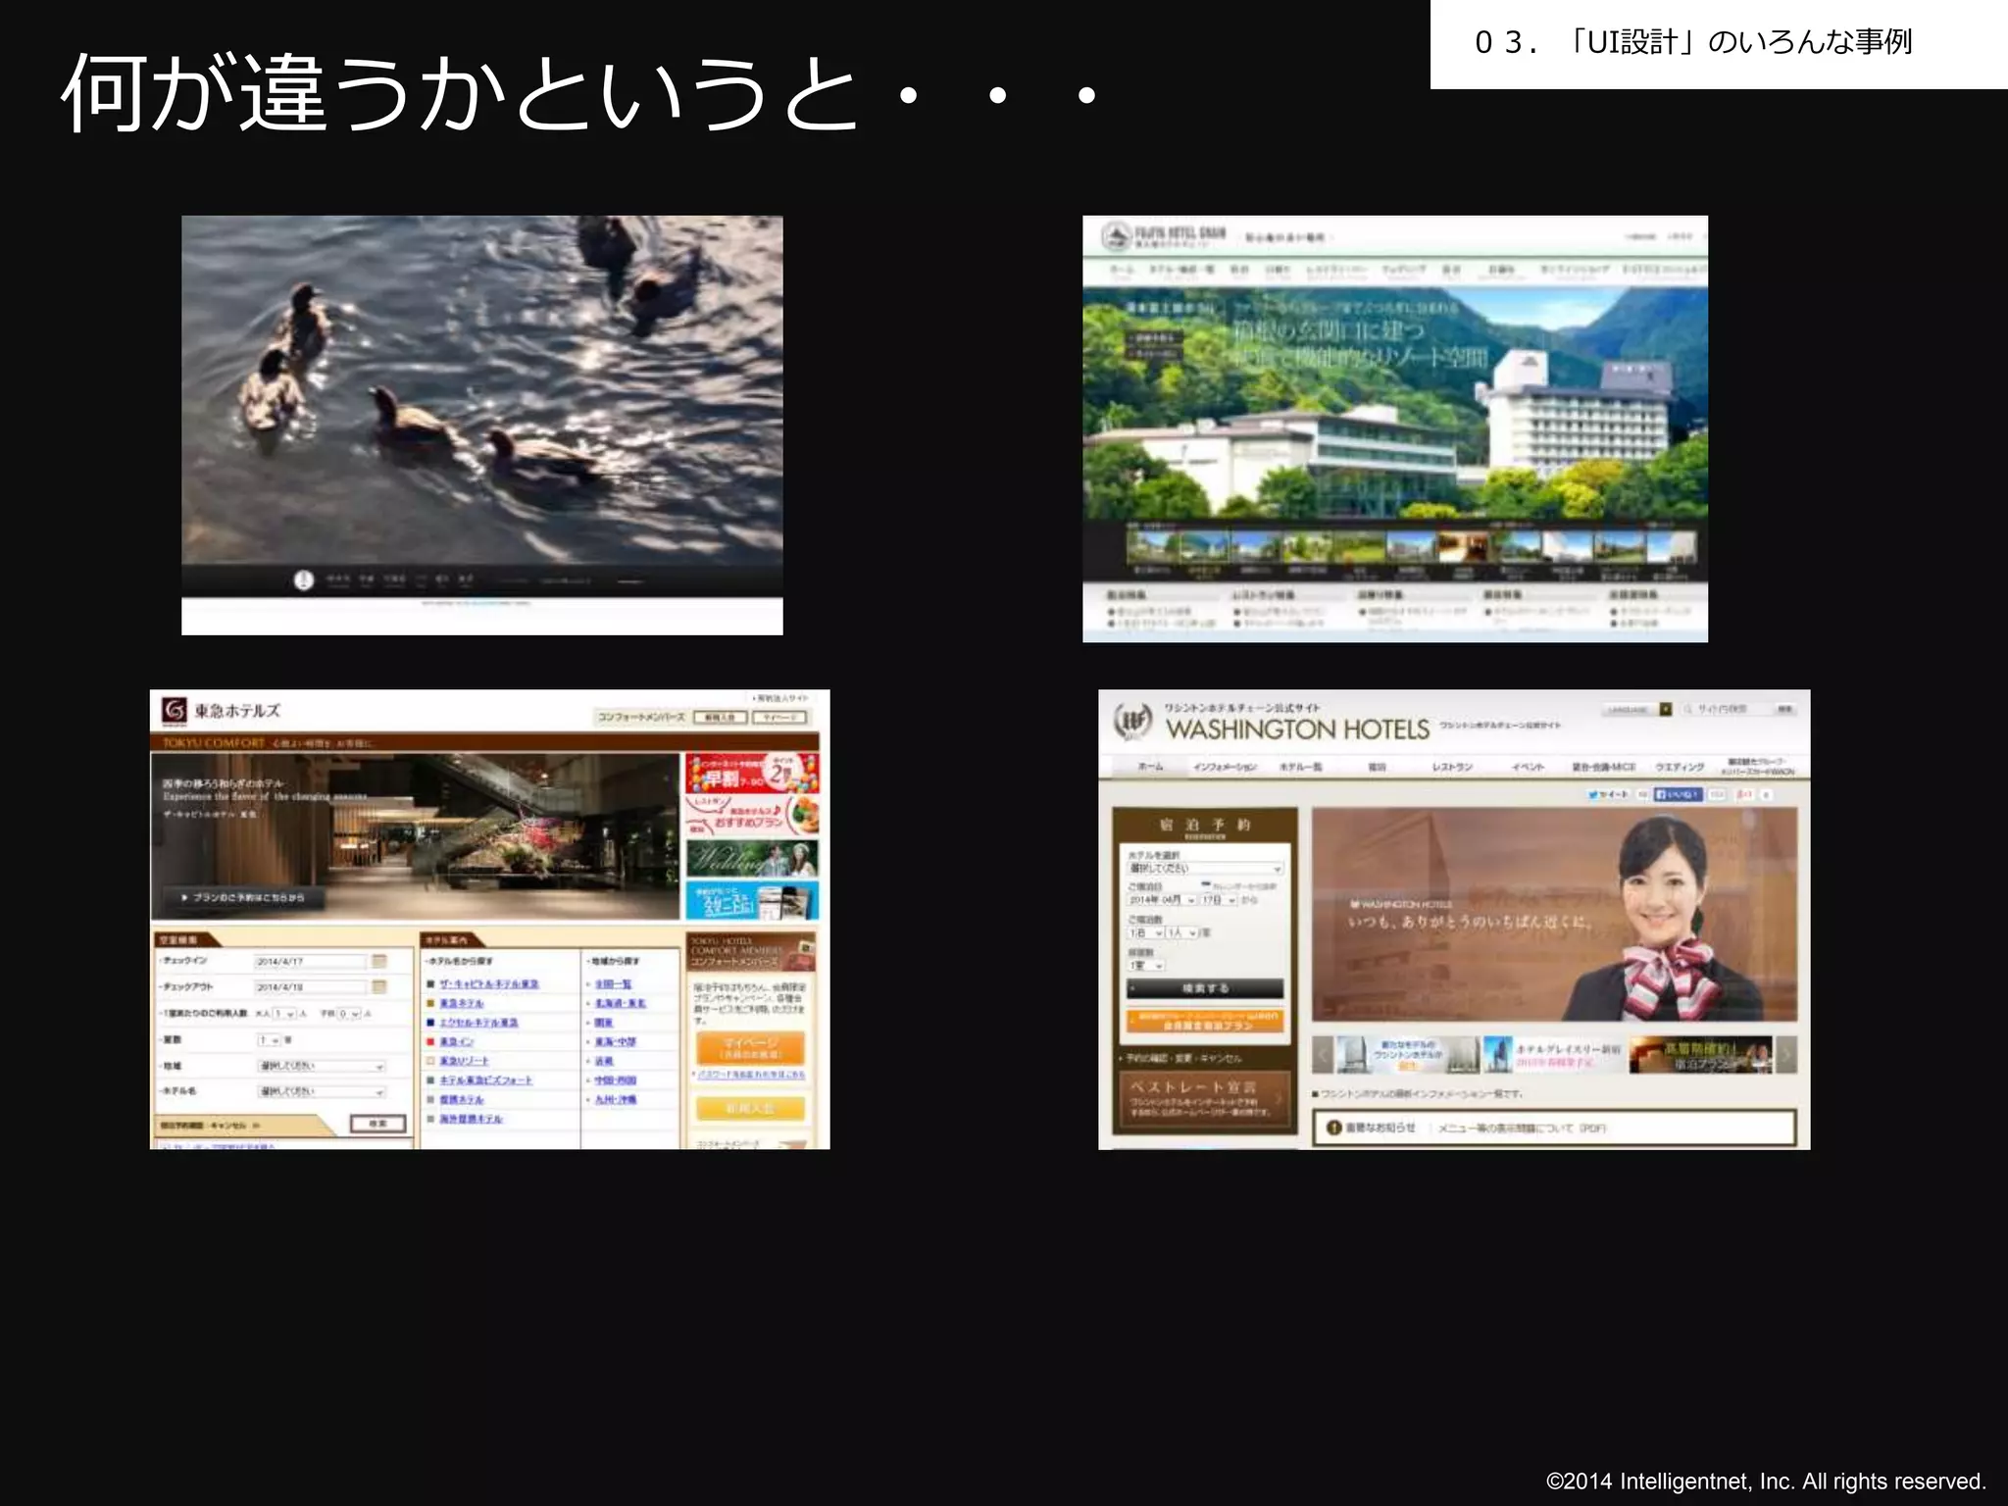Click the magnifier icon in Washington site search

(1688, 709)
